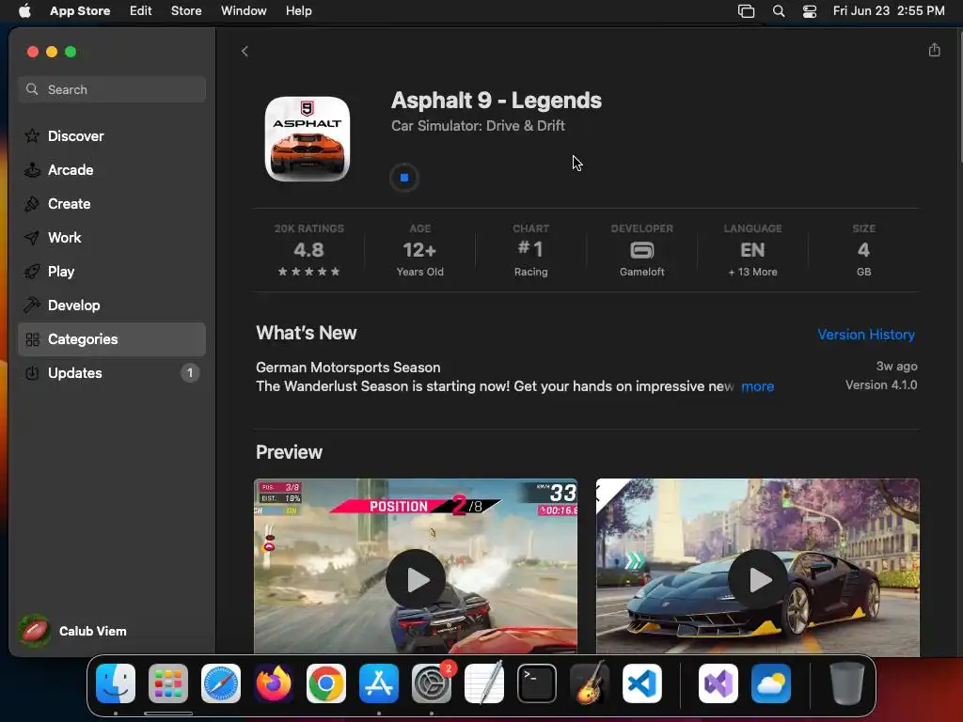Screen dimensions: 963x722
Task: Click the Version 4.1.0 text
Action: tap(880, 385)
